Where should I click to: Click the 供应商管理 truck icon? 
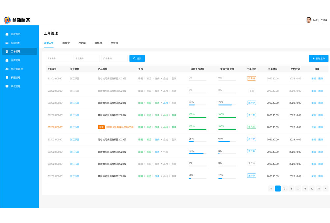(x=7, y=69)
